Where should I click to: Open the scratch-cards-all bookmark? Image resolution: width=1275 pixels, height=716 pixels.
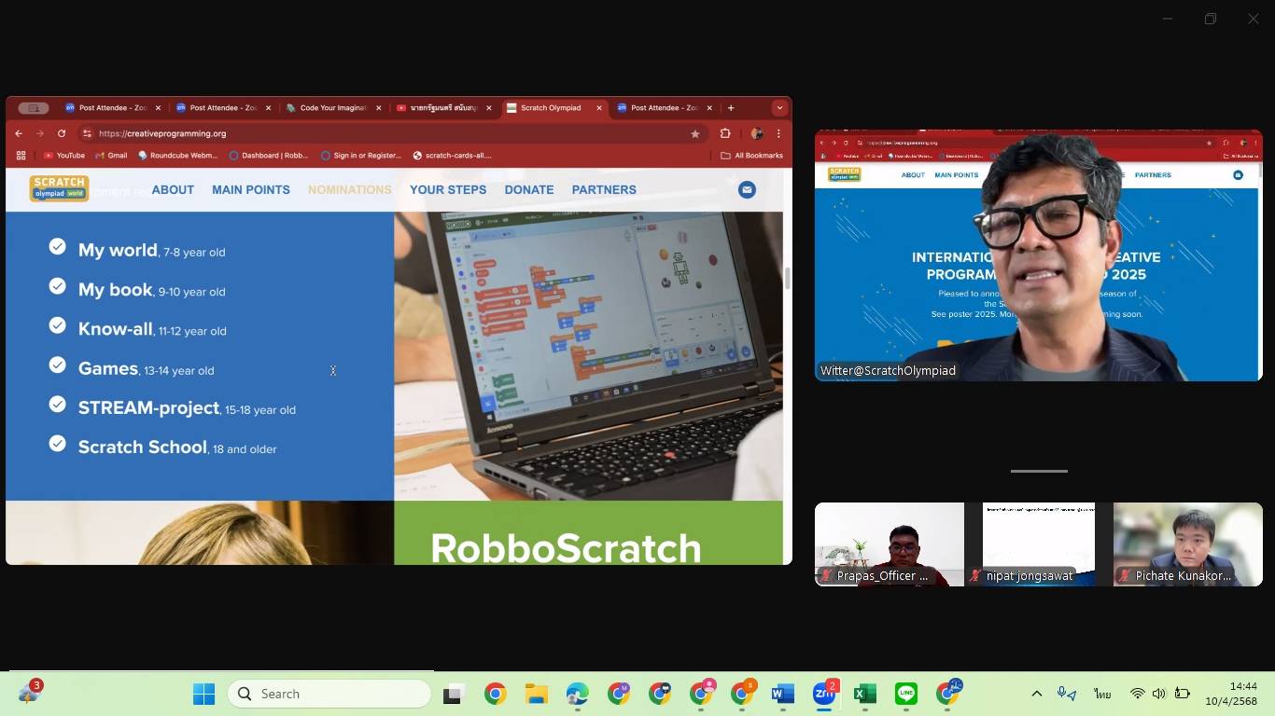(x=452, y=156)
